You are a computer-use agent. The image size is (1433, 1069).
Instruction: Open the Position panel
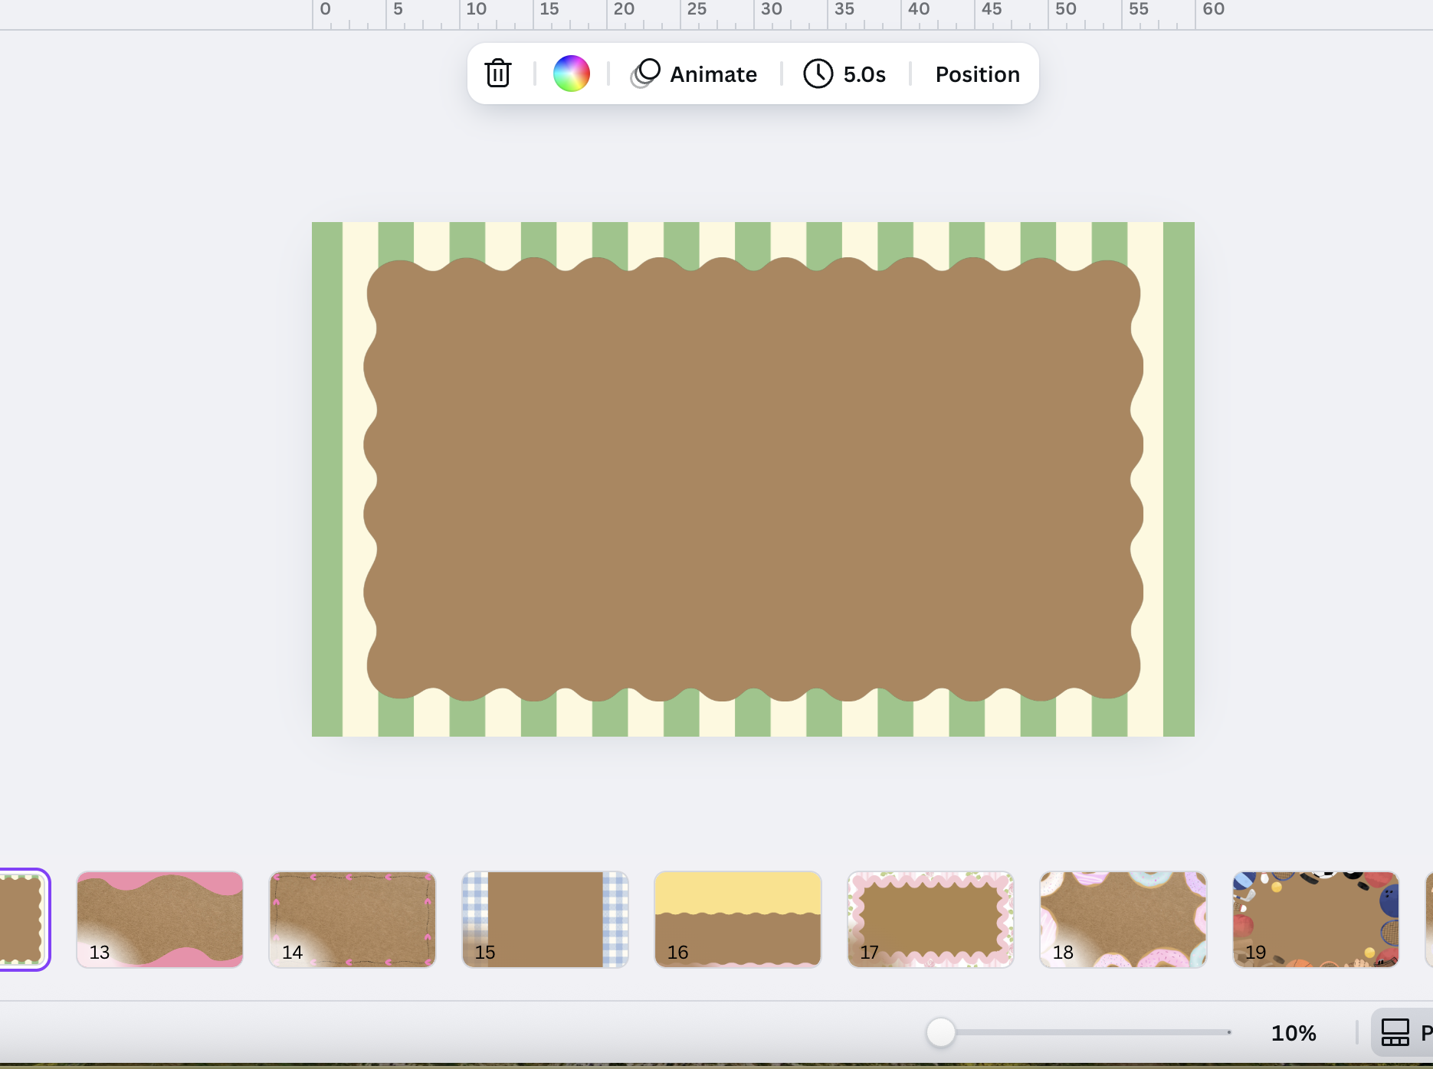(x=977, y=74)
